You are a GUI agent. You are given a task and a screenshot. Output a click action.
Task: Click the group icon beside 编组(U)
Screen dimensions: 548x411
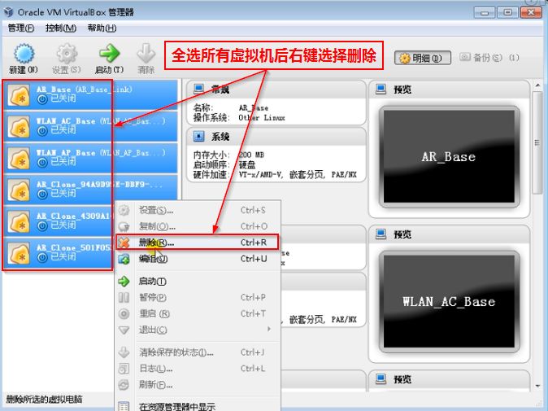124,259
